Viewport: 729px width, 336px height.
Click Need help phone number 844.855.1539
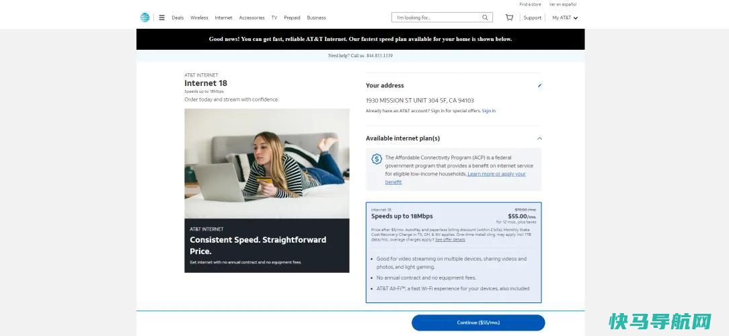[379, 56]
